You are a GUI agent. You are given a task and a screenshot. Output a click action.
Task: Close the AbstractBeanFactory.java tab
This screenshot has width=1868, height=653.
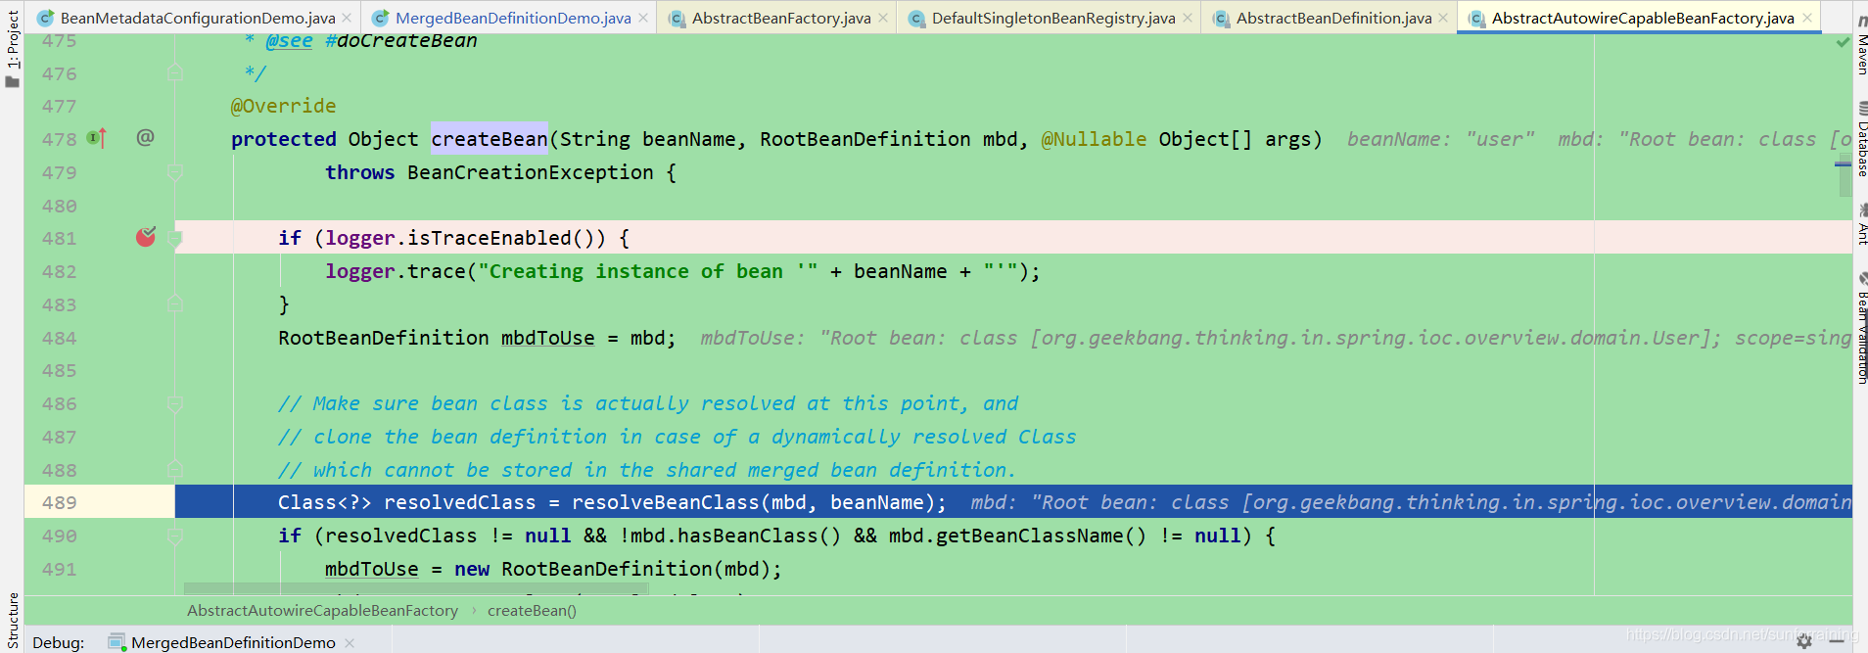(883, 18)
